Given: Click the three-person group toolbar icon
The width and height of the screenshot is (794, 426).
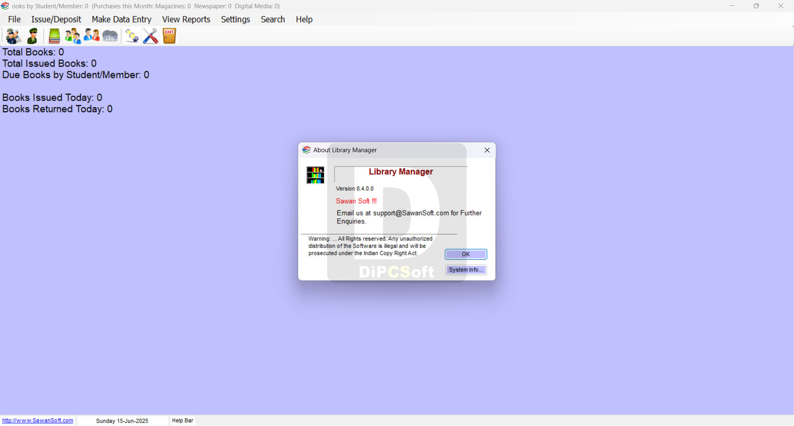Looking at the screenshot, I should (x=73, y=36).
